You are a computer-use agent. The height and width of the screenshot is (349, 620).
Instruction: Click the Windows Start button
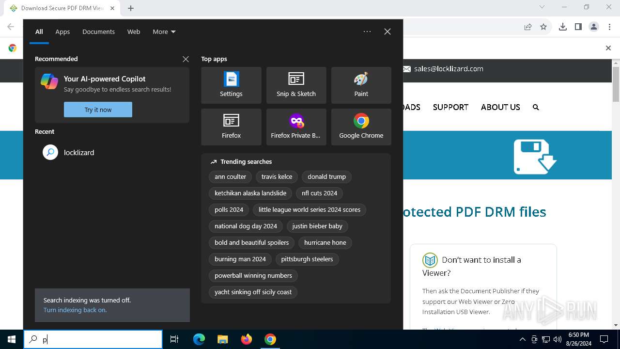point(12,339)
